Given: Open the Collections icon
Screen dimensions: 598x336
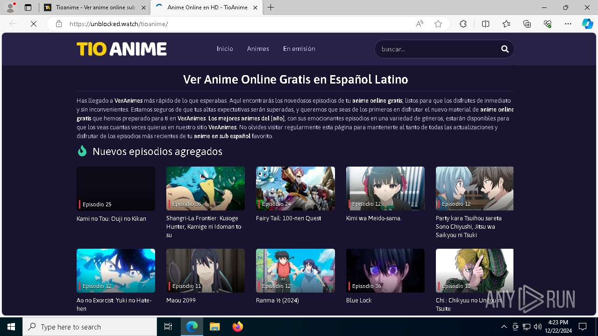Looking at the screenshot, I should pyautogui.click(x=527, y=24).
